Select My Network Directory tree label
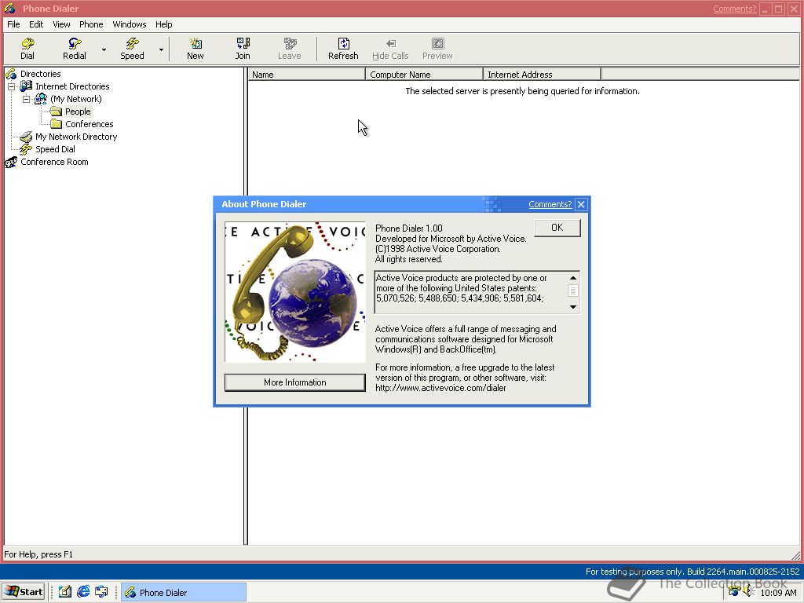This screenshot has width=804, height=603. [76, 137]
